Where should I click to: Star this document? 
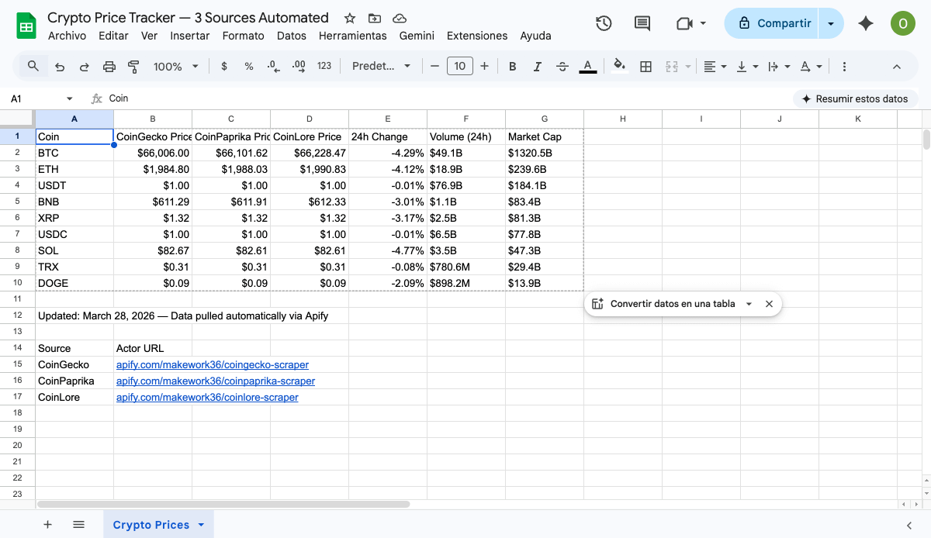[x=350, y=18]
